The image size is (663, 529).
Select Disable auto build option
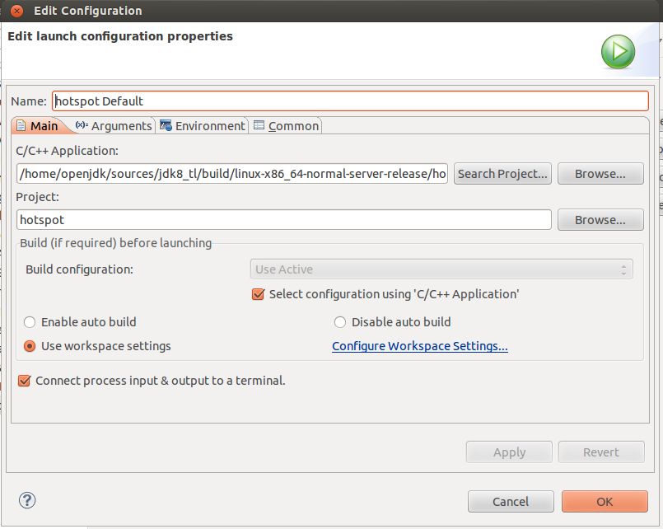(x=340, y=322)
